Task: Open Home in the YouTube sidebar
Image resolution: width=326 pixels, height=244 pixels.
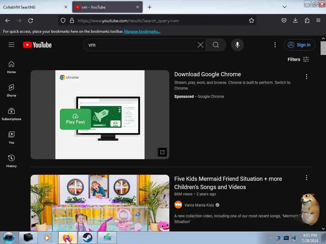Action: [x=11, y=67]
